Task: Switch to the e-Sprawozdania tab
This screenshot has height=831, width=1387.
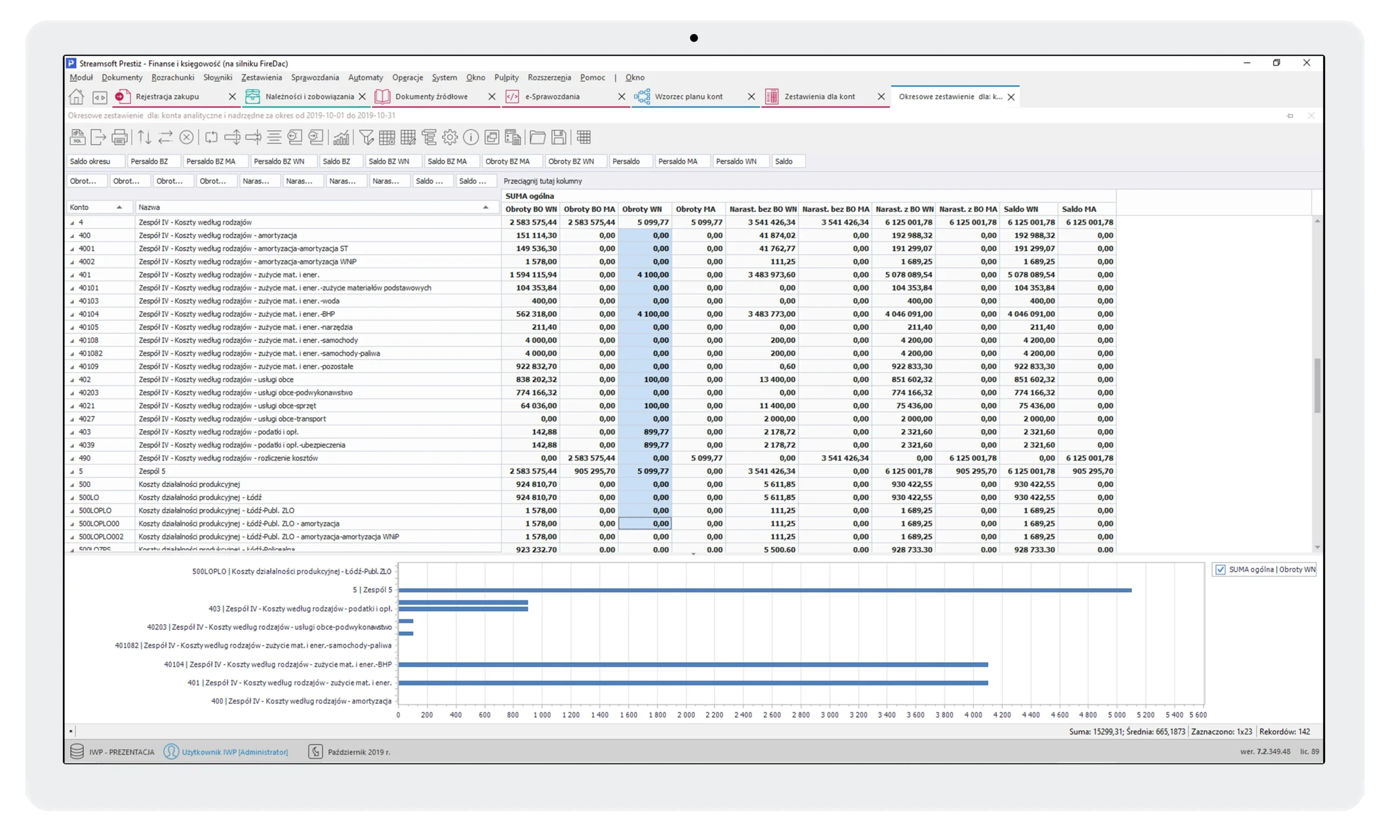Action: click(x=552, y=97)
